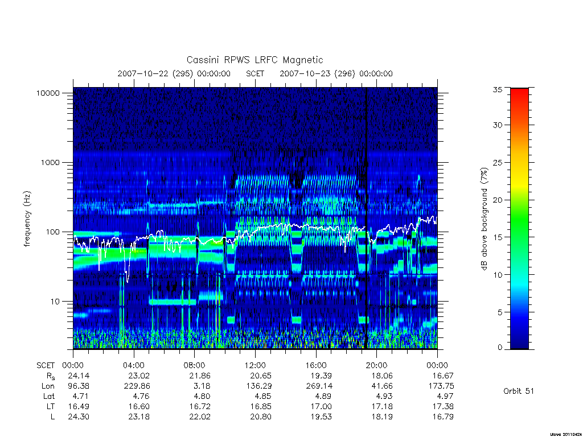Click the Rs value '20.65'

pyautogui.click(x=260, y=376)
